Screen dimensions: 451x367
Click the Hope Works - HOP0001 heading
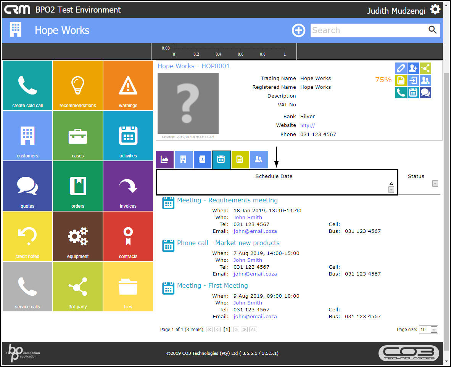click(x=193, y=66)
